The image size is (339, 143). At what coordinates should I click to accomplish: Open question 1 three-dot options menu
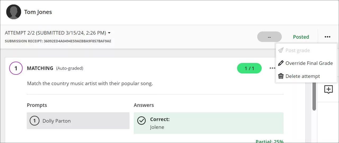click(x=272, y=68)
